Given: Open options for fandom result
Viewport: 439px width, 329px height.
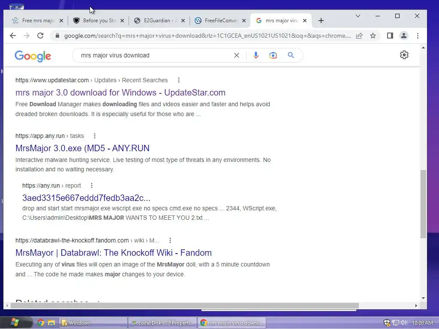Looking at the screenshot, I should click(x=170, y=240).
